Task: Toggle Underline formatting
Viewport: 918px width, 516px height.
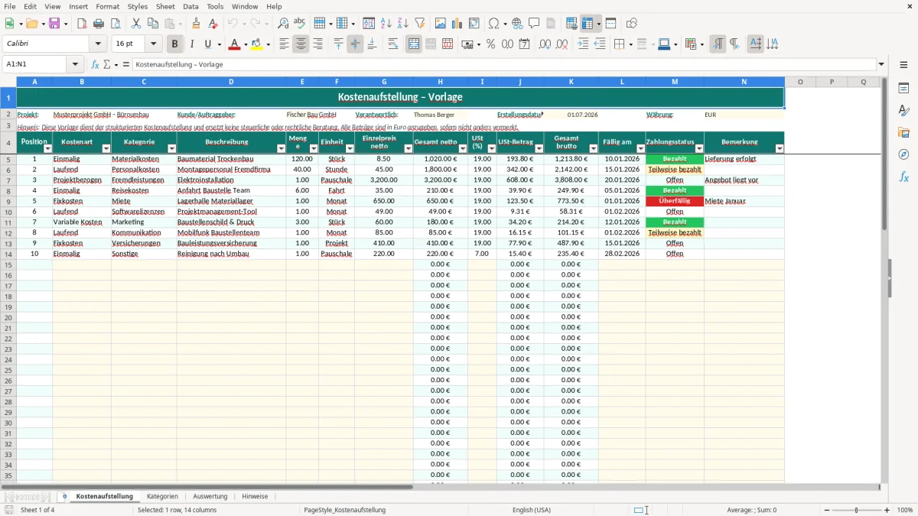Action: (207, 44)
